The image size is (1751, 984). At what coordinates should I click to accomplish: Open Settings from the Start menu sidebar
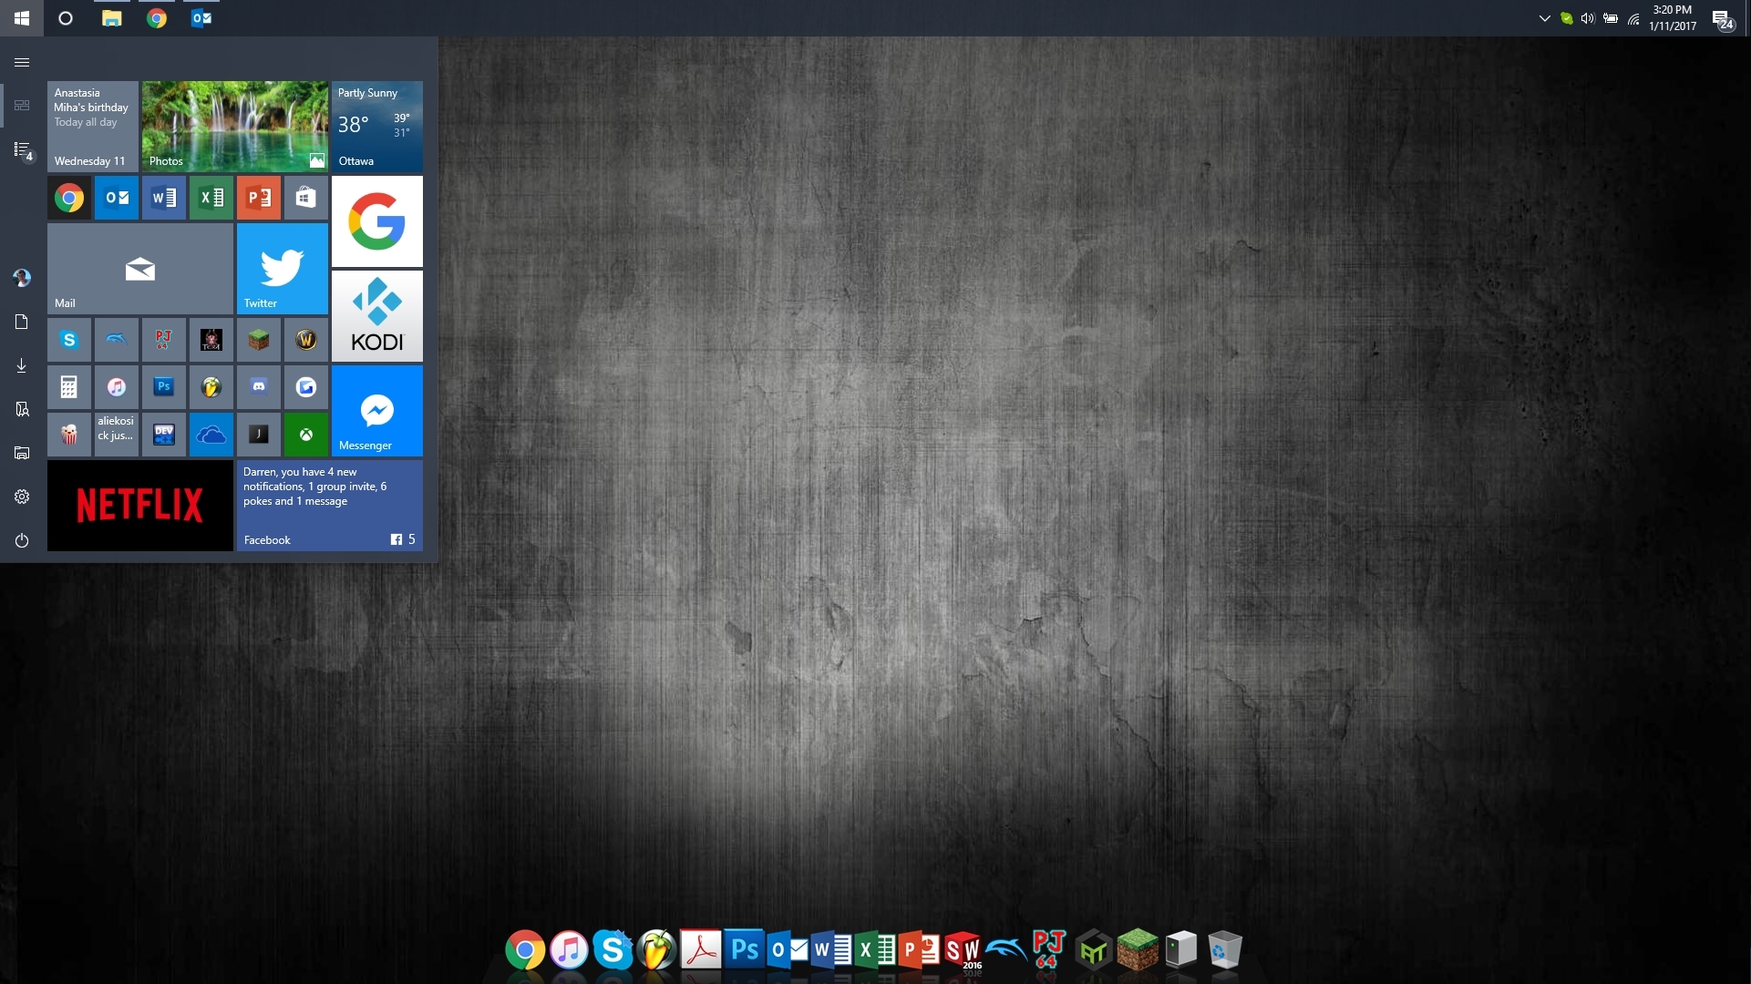click(22, 497)
